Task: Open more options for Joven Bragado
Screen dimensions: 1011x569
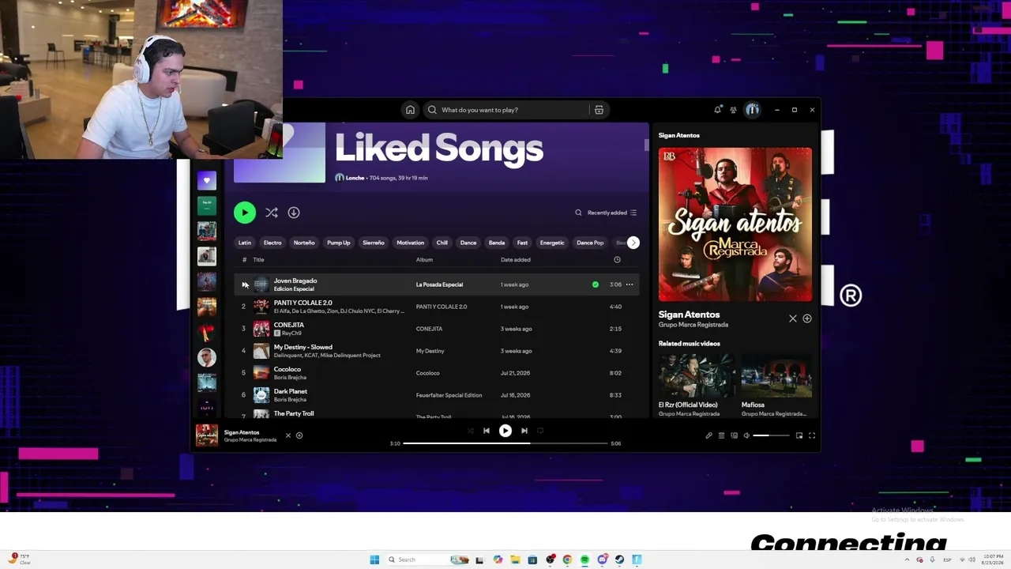Action: 630,284
